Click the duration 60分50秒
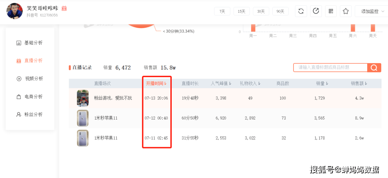388x178 pixels. (x=190, y=118)
